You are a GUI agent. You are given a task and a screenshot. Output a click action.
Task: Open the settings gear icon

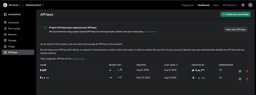pyautogui.click(x=243, y=5)
